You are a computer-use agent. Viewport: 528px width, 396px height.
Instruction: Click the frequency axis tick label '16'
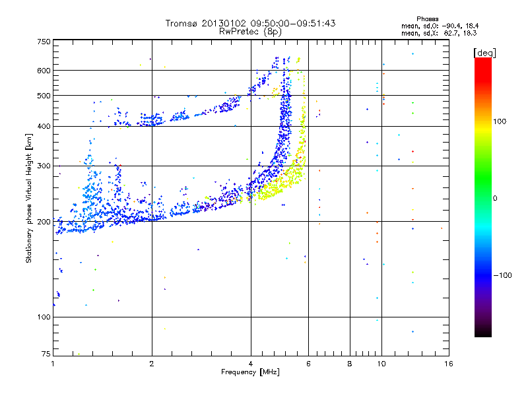click(449, 364)
